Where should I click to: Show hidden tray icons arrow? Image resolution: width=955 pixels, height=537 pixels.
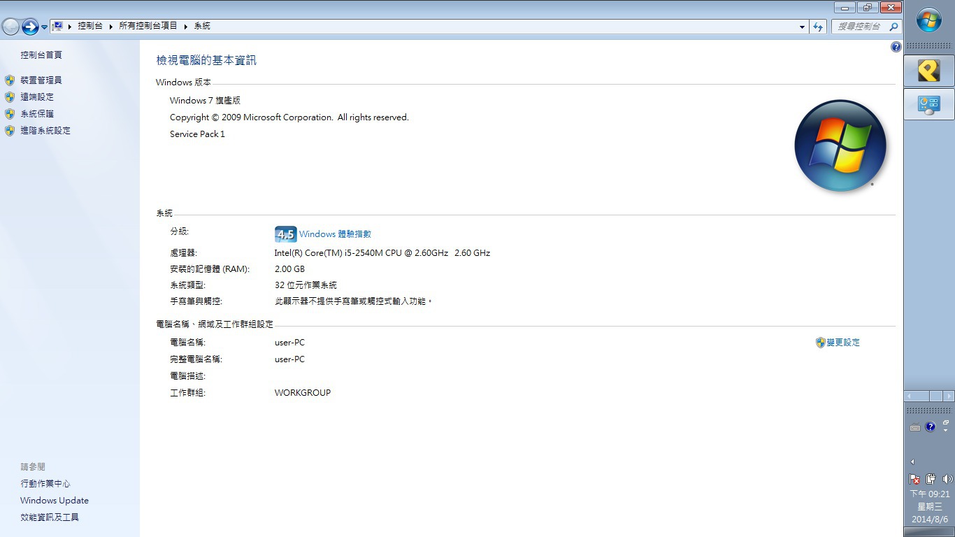point(912,461)
